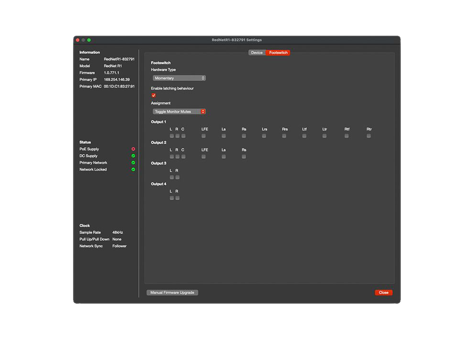
Task: Check Output 2 Ls channel box
Action: (x=223, y=157)
